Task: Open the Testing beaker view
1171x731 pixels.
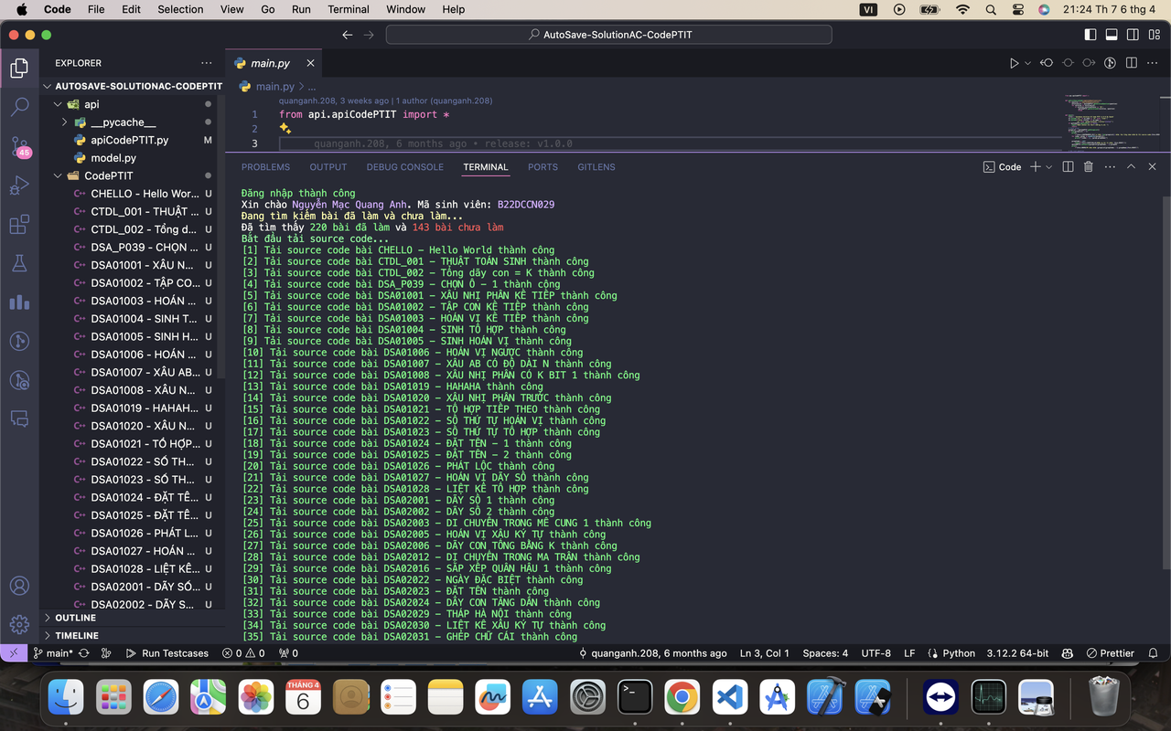Action: pos(19,263)
